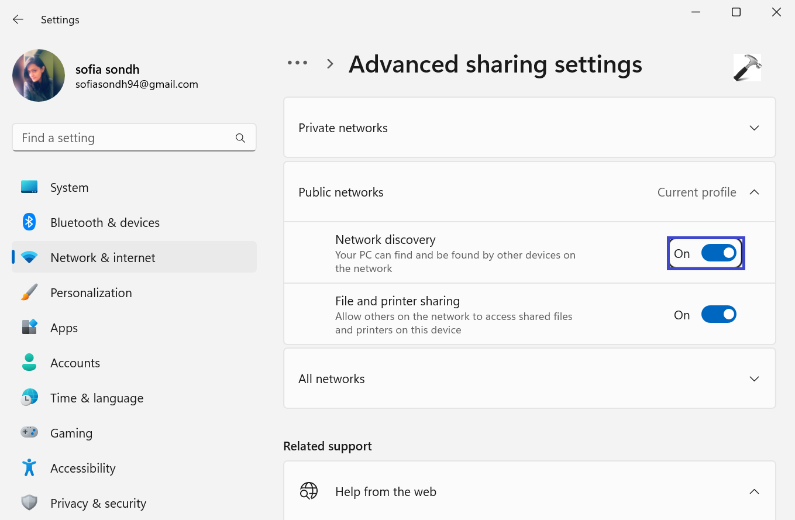This screenshot has width=795, height=520.
Task: Click the Accounts person icon
Action: [x=29, y=363]
